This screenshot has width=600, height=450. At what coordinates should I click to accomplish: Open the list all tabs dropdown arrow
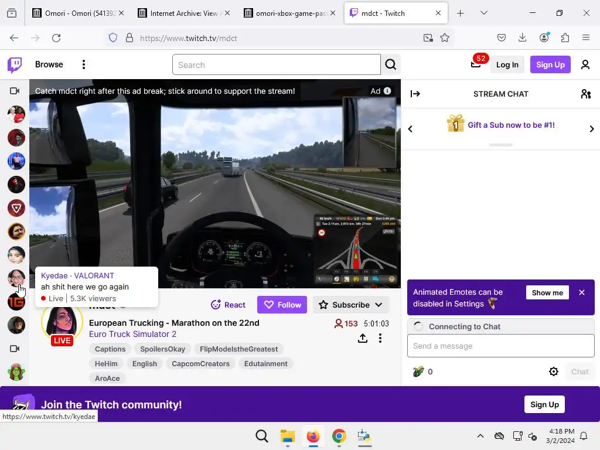(x=483, y=13)
